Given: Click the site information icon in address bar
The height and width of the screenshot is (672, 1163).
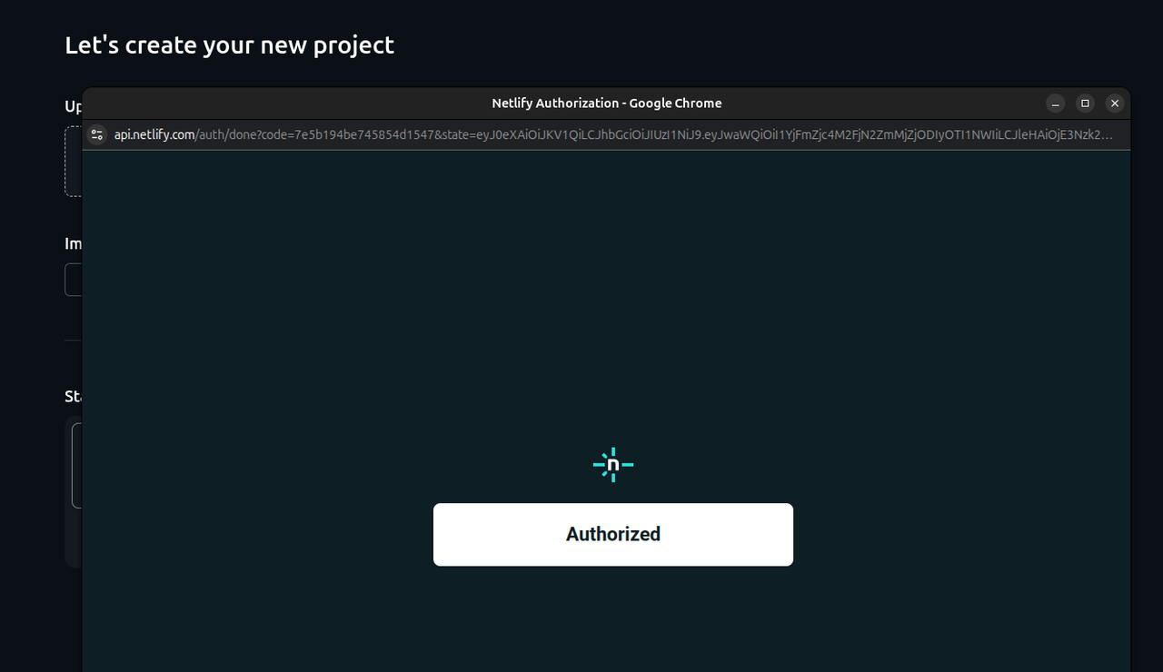Looking at the screenshot, I should click(x=97, y=135).
